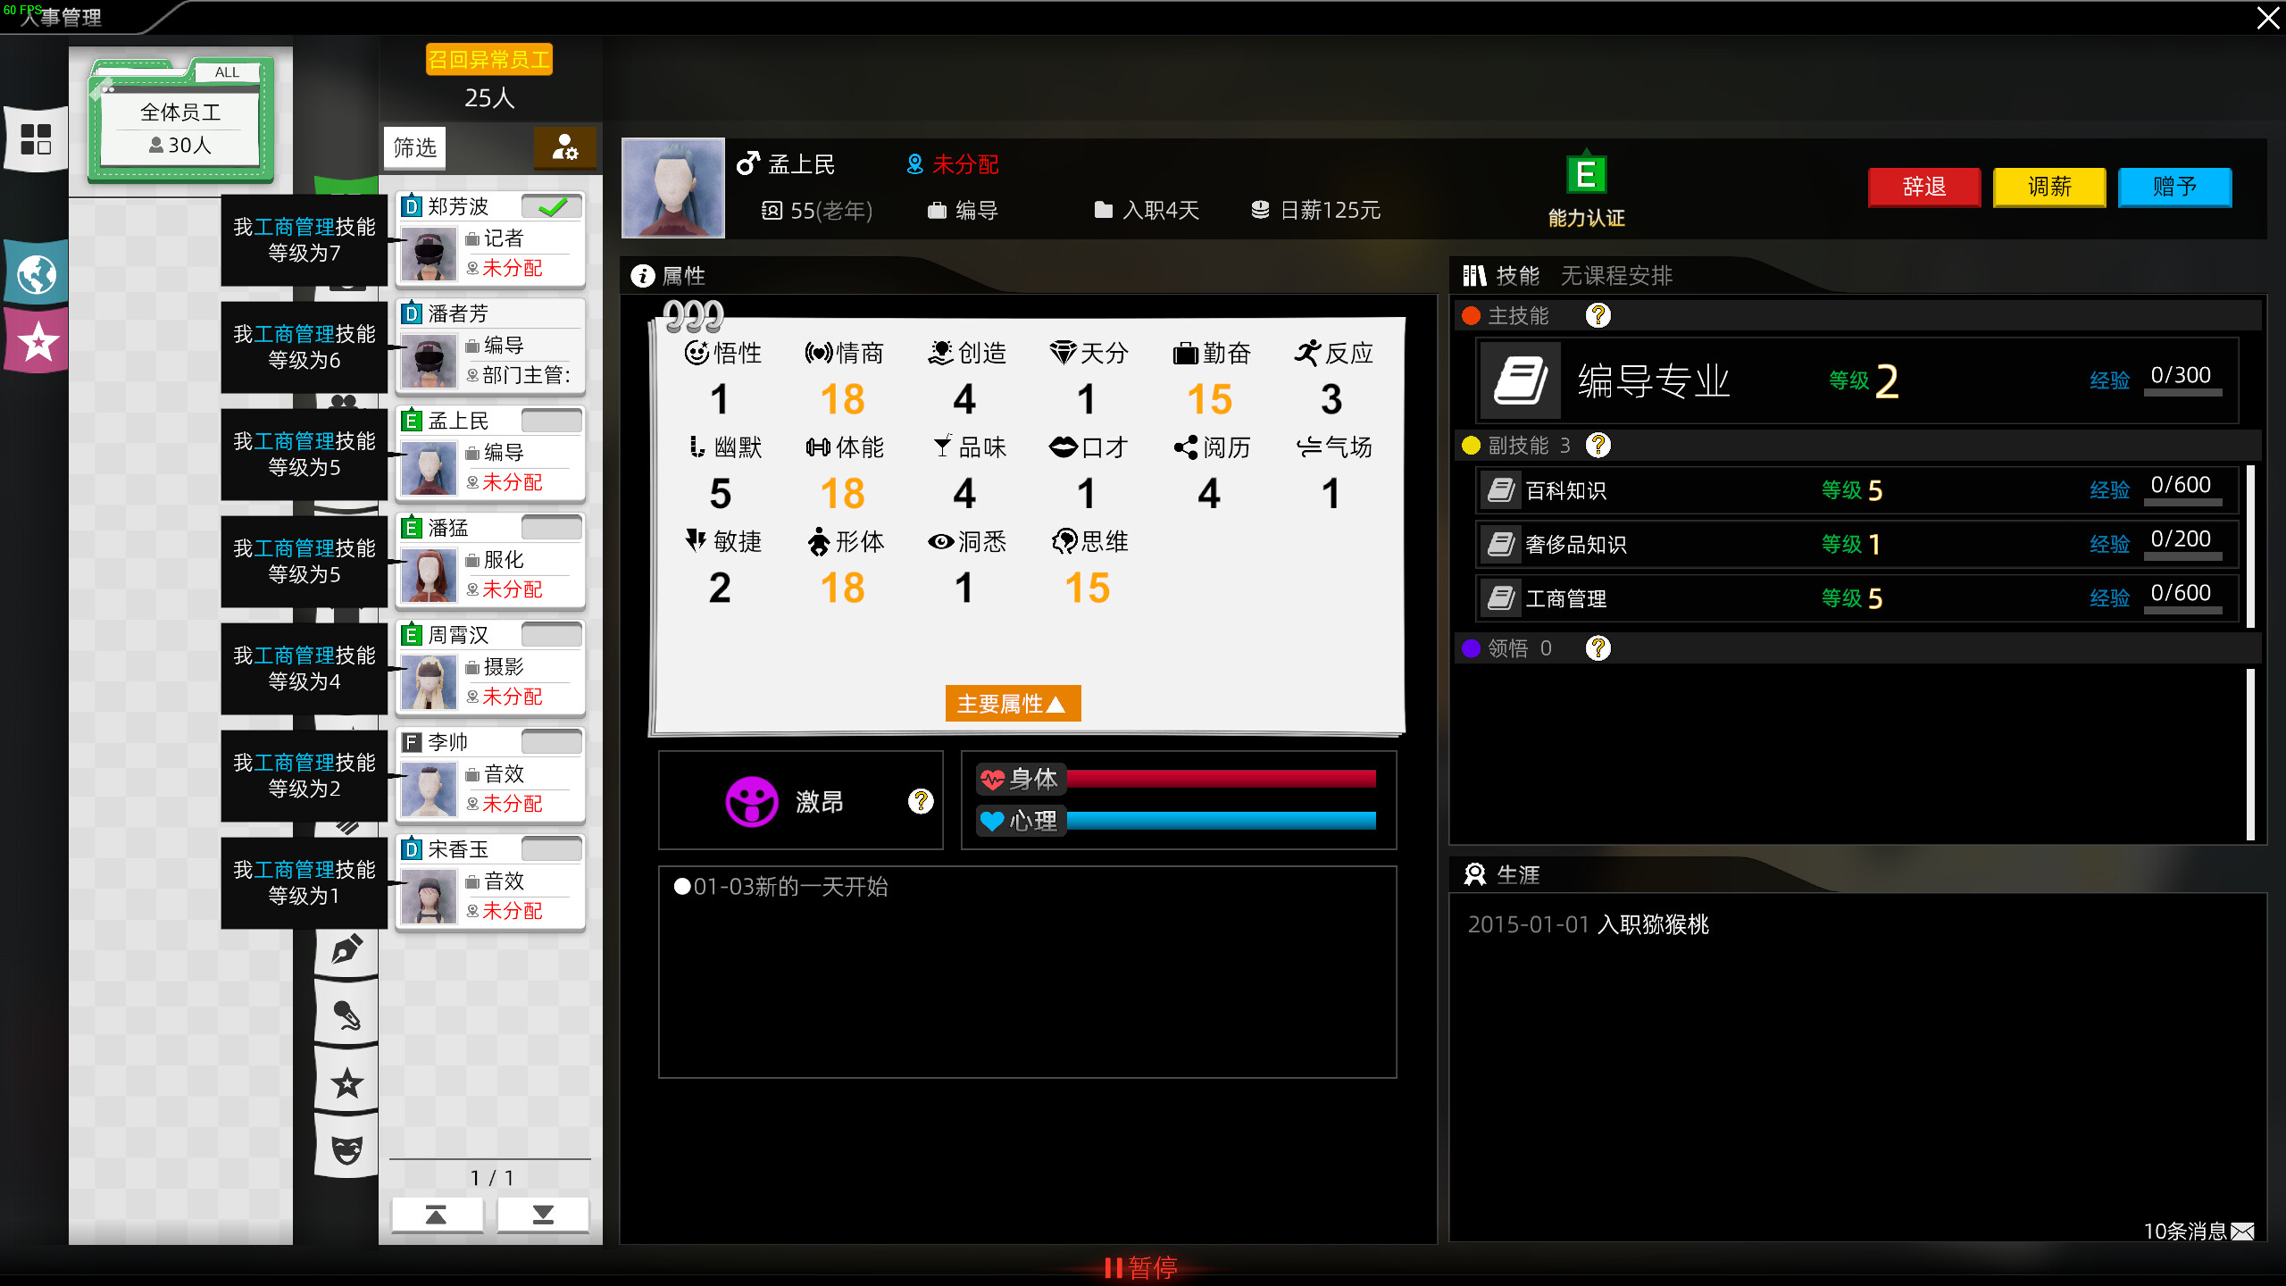
Task: Open the grid overview icon at top left
Action: [36, 138]
